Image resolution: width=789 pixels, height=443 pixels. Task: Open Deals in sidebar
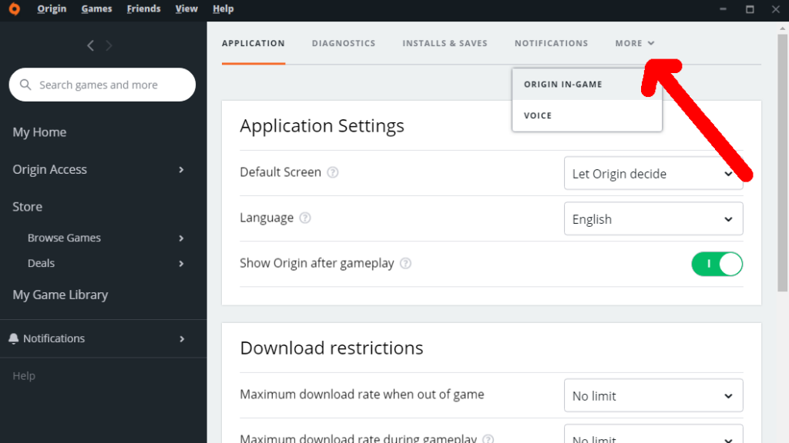point(41,263)
